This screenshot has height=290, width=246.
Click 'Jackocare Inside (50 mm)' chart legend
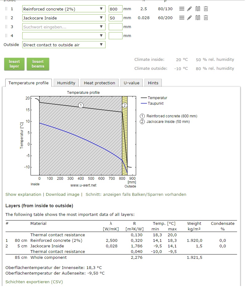coord(165,121)
